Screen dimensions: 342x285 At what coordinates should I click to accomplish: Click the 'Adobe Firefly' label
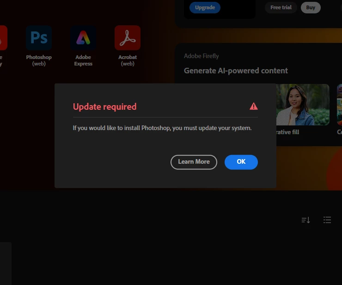202,56
